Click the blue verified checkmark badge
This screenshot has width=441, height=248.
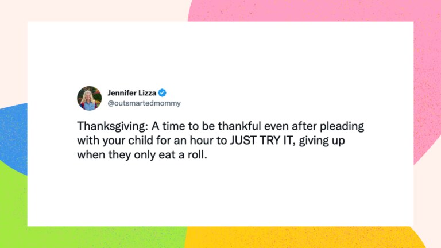[x=163, y=92]
